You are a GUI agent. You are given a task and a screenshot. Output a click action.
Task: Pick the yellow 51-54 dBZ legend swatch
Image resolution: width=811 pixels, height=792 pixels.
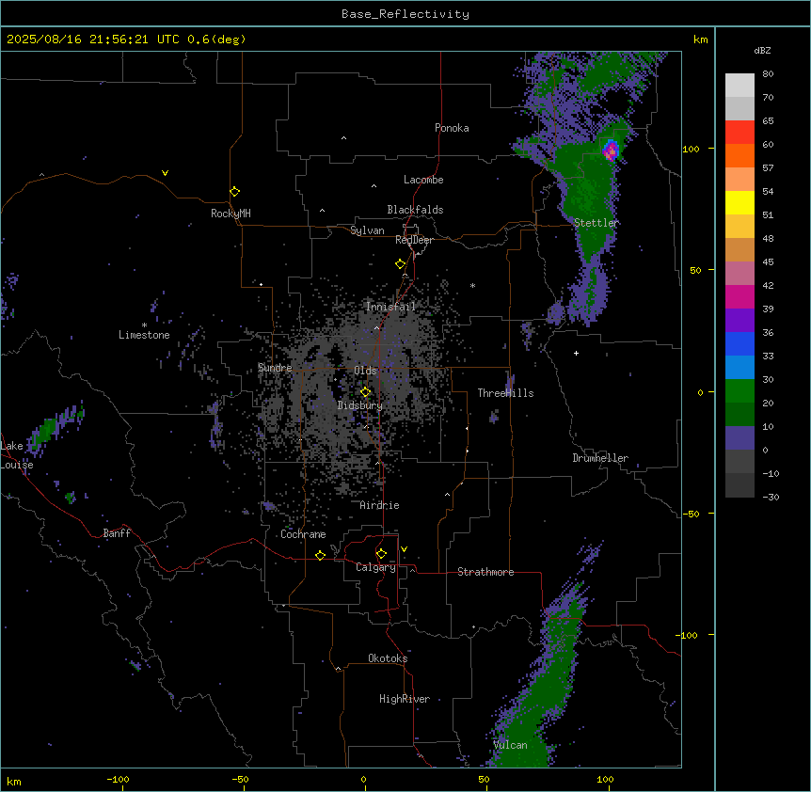click(739, 203)
